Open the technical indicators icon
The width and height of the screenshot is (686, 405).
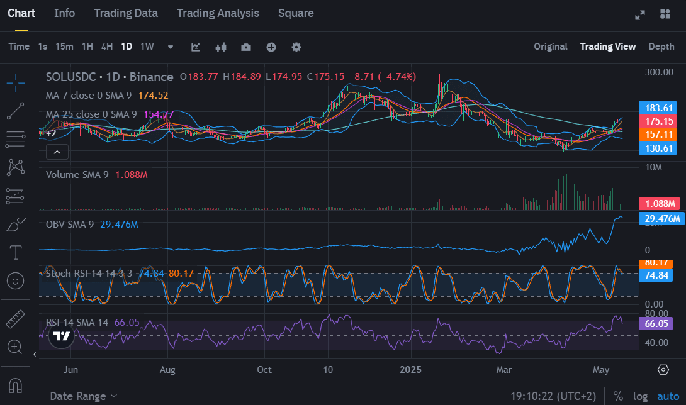pos(196,47)
